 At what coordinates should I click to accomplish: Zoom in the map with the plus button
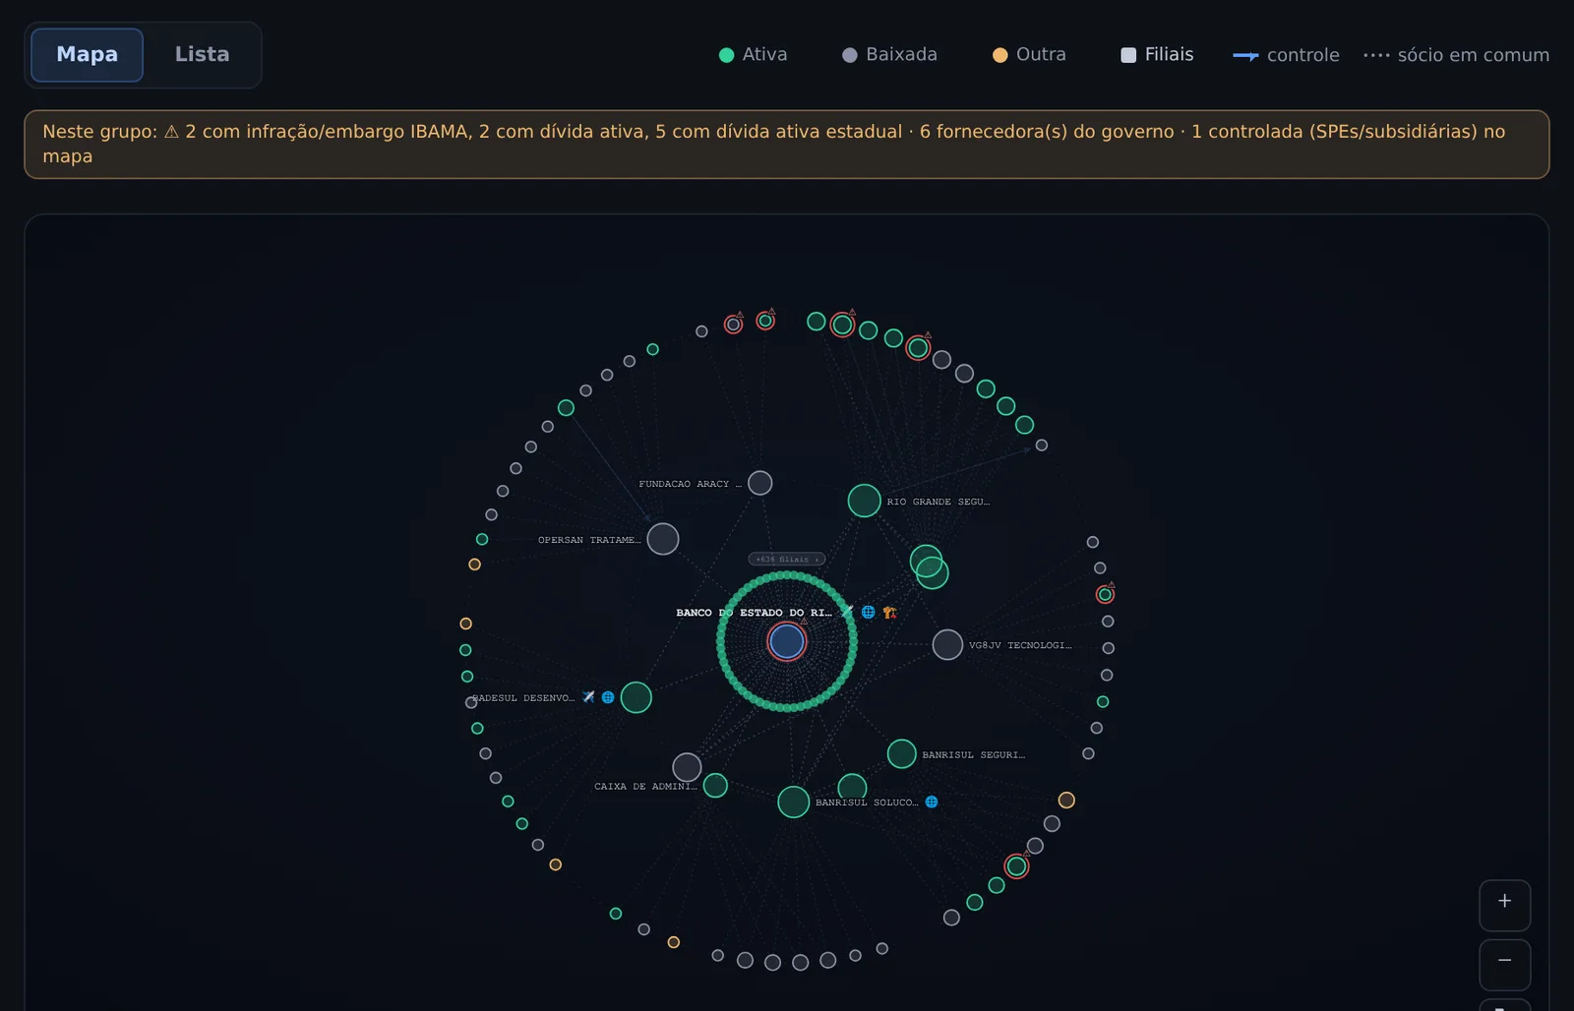[x=1504, y=905]
